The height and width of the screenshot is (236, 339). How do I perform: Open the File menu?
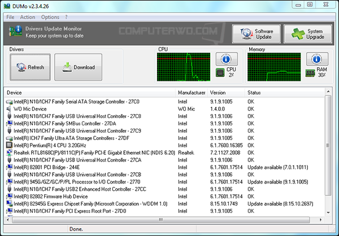(x=10, y=18)
